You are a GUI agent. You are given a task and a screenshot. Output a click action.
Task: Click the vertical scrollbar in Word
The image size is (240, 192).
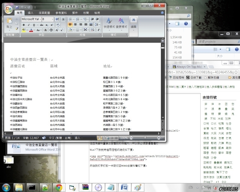[x=163, y=81]
